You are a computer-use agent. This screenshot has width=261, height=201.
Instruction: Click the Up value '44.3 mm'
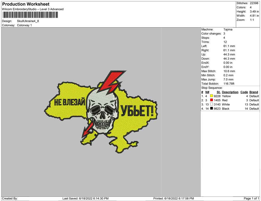(229, 54)
